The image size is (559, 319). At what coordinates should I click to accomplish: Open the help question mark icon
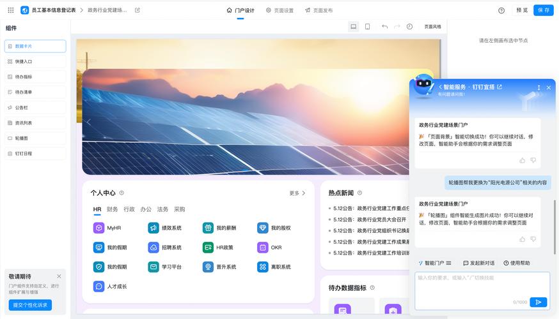[501, 10]
